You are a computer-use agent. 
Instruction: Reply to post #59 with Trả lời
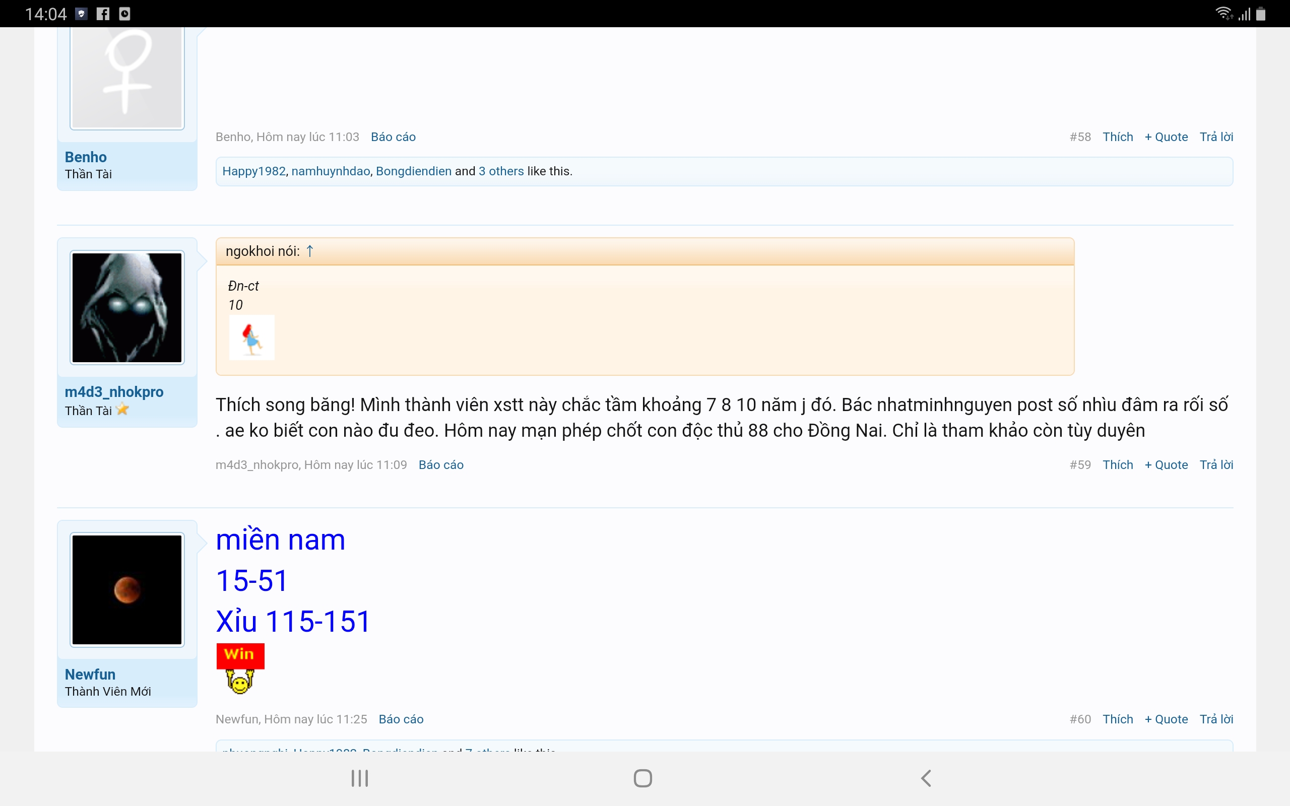(1216, 465)
